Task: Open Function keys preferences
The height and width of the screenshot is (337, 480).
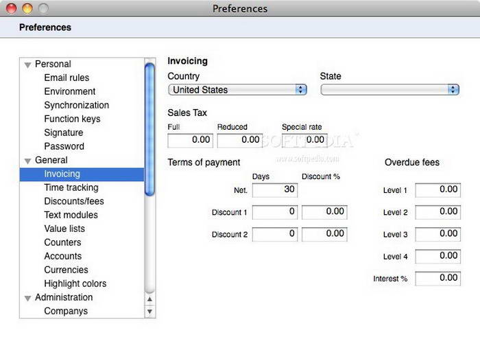Action: 72,119
